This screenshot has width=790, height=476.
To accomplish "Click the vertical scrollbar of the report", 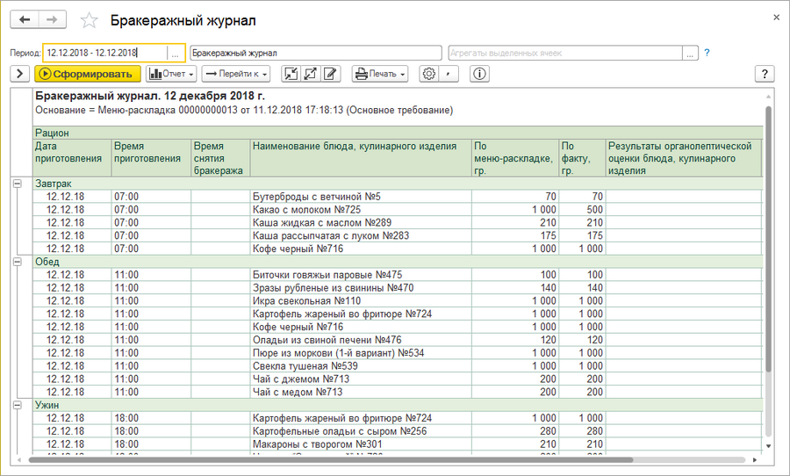I will (769, 263).
